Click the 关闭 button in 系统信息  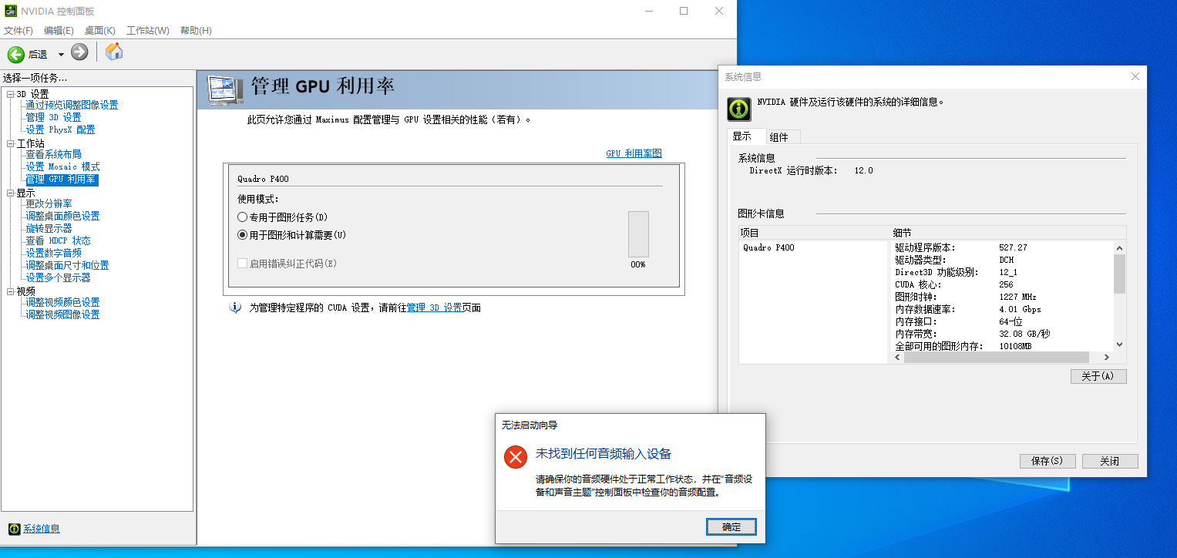coord(1110,461)
